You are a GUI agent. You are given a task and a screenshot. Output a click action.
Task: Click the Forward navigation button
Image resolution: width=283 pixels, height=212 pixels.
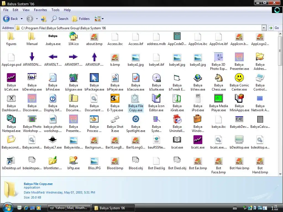30,19
